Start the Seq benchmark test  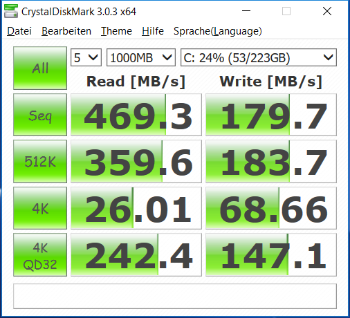40,115
